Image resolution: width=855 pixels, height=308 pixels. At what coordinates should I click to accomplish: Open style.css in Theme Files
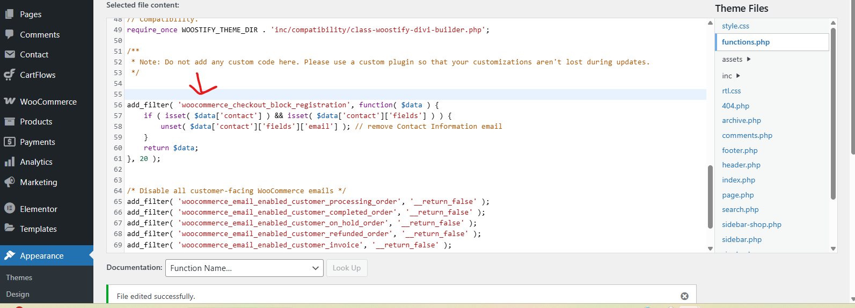point(735,26)
